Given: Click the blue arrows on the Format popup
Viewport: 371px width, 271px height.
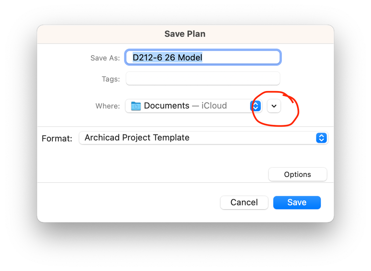Looking at the screenshot, I should click(x=321, y=138).
